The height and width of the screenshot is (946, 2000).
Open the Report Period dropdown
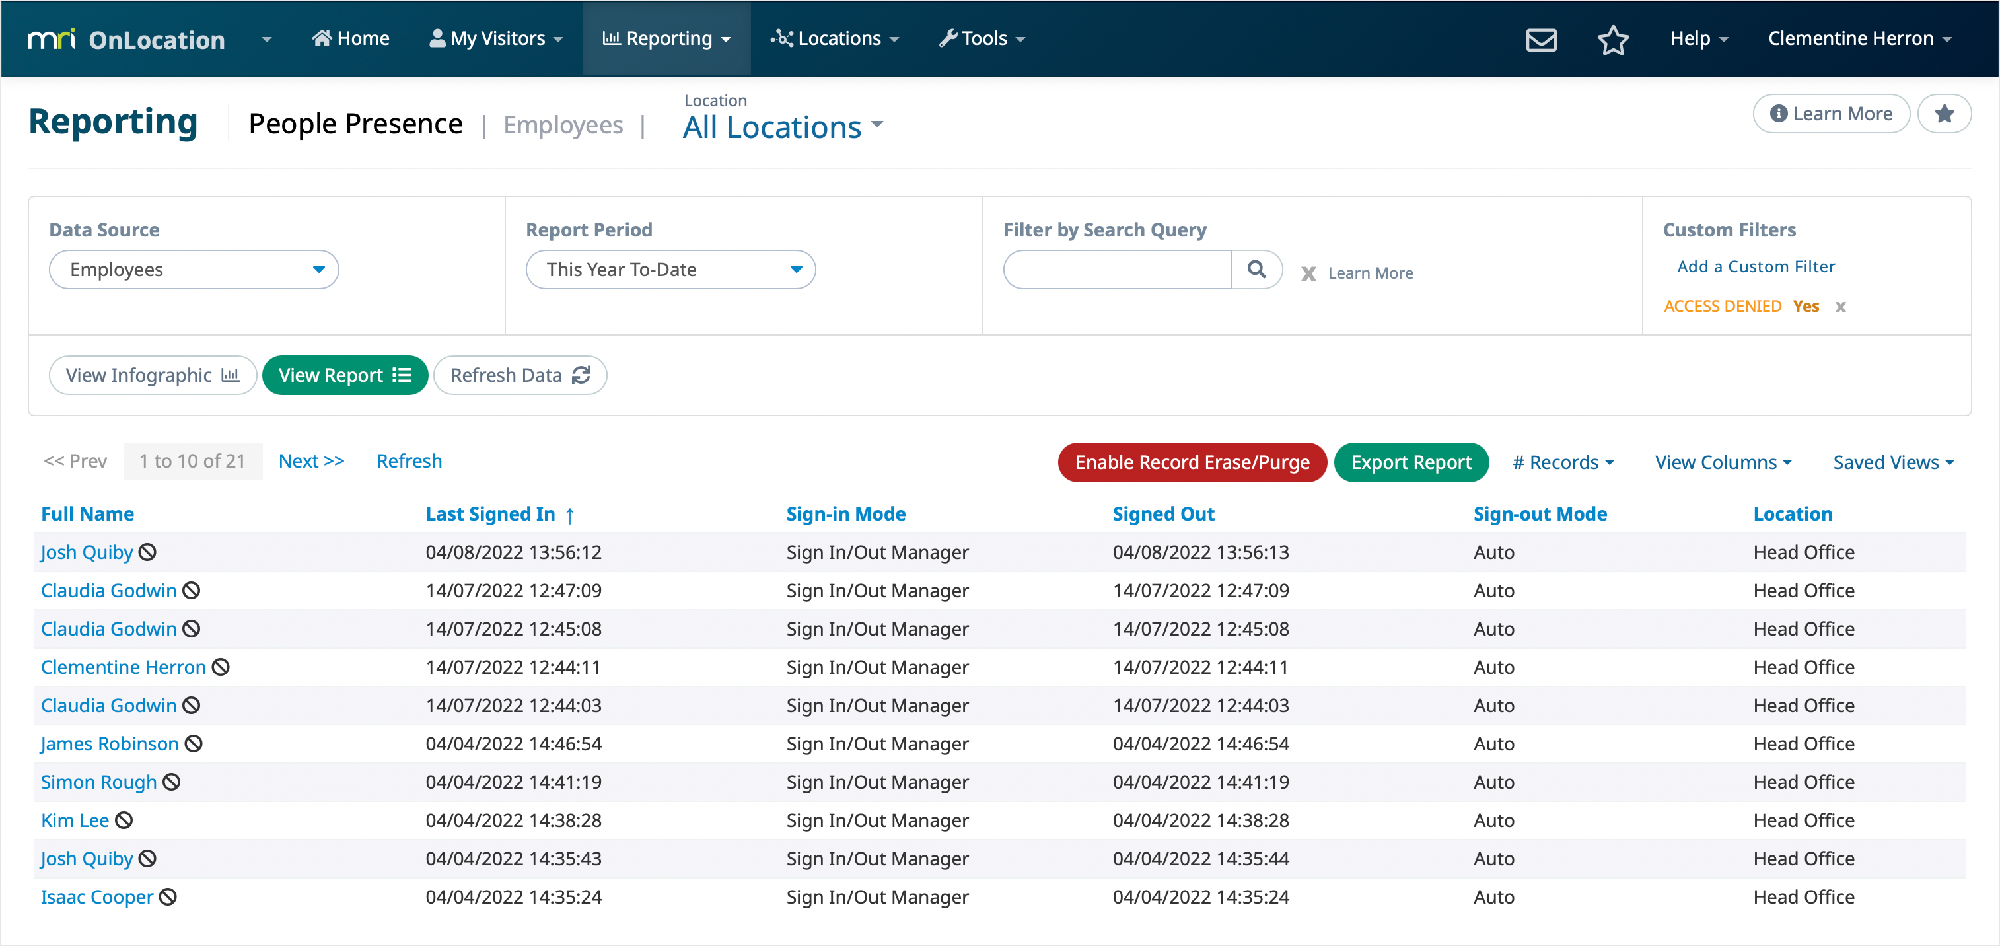coord(671,270)
